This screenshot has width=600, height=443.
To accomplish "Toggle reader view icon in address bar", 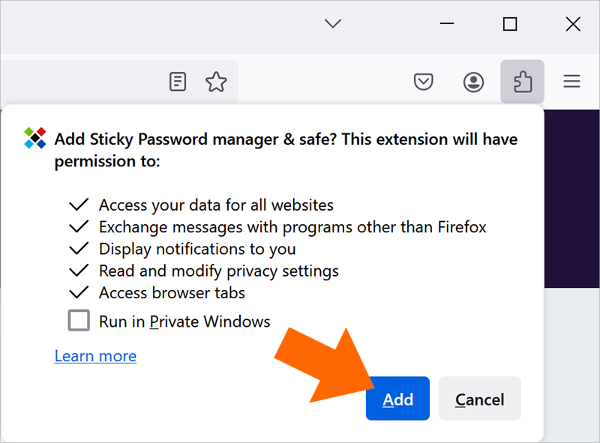I will pos(178,82).
